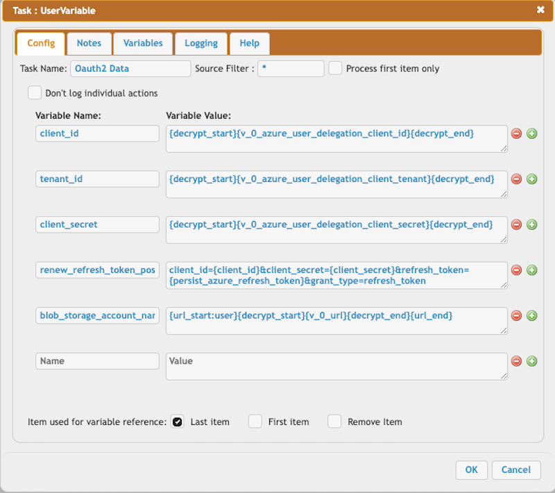This screenshot has height=493, width=555.
Task: Remove the client_id variable row
Action: click(516, 133)
